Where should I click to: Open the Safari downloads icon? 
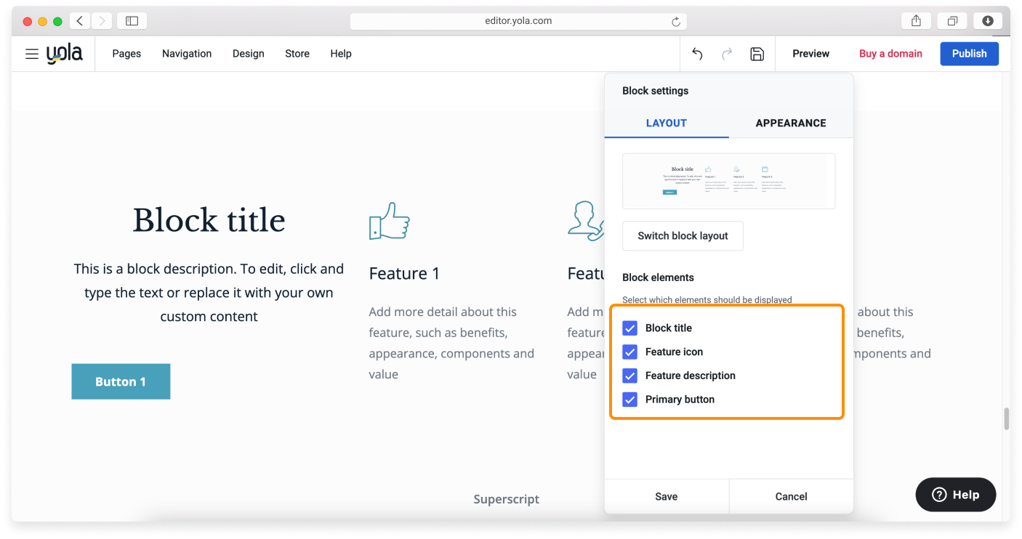coord(987,21)
